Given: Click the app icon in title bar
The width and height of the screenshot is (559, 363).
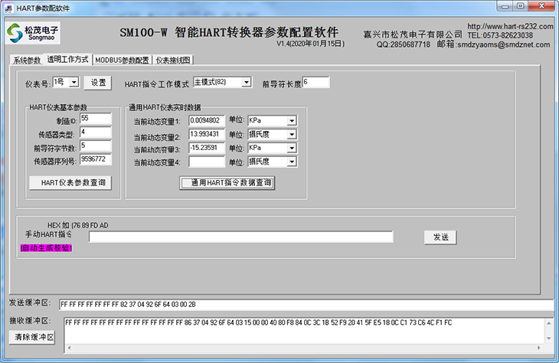Looking at the screenshot, I should click(8, 5).
